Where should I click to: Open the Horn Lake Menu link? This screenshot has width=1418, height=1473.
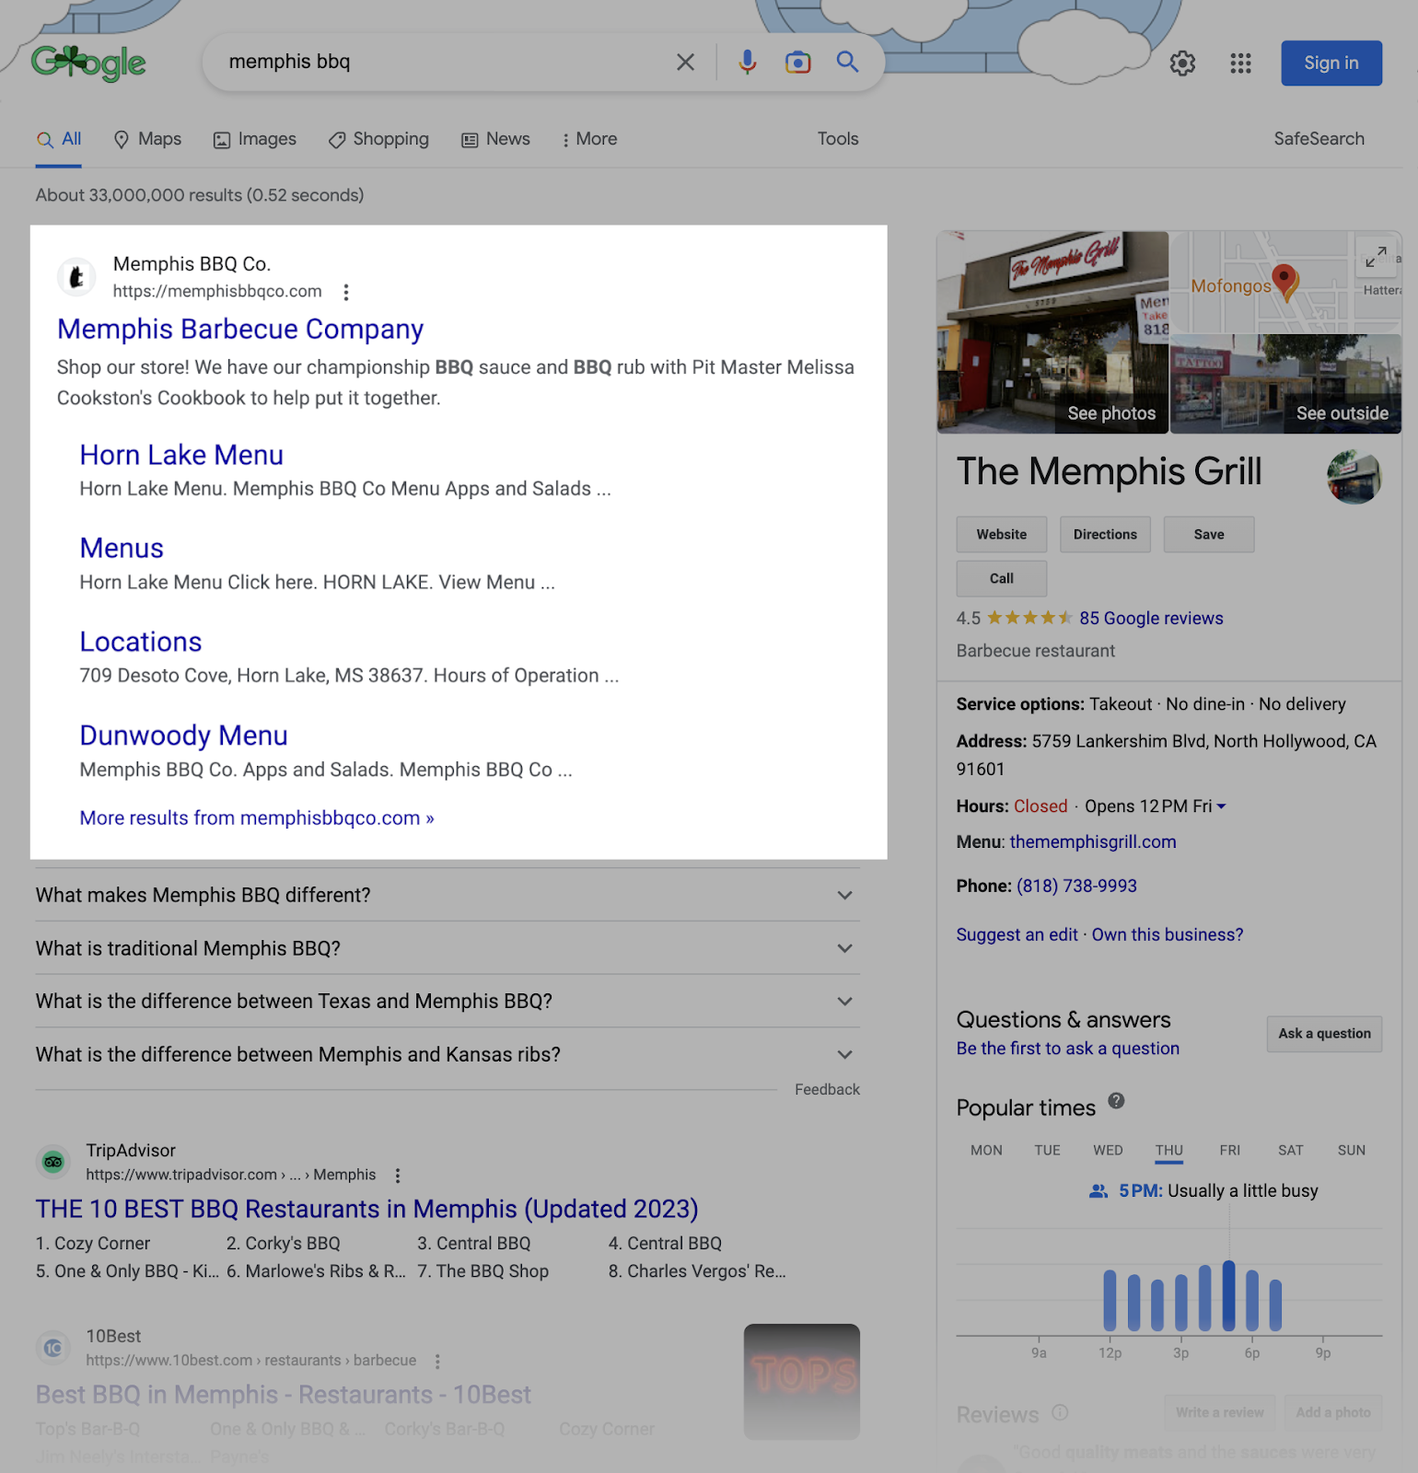pyautogui.click(x=181, y=455)
